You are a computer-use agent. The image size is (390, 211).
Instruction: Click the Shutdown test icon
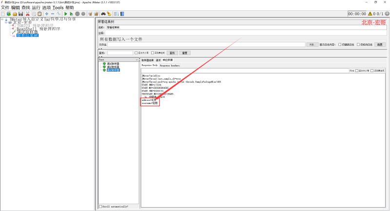coord(83,14)
